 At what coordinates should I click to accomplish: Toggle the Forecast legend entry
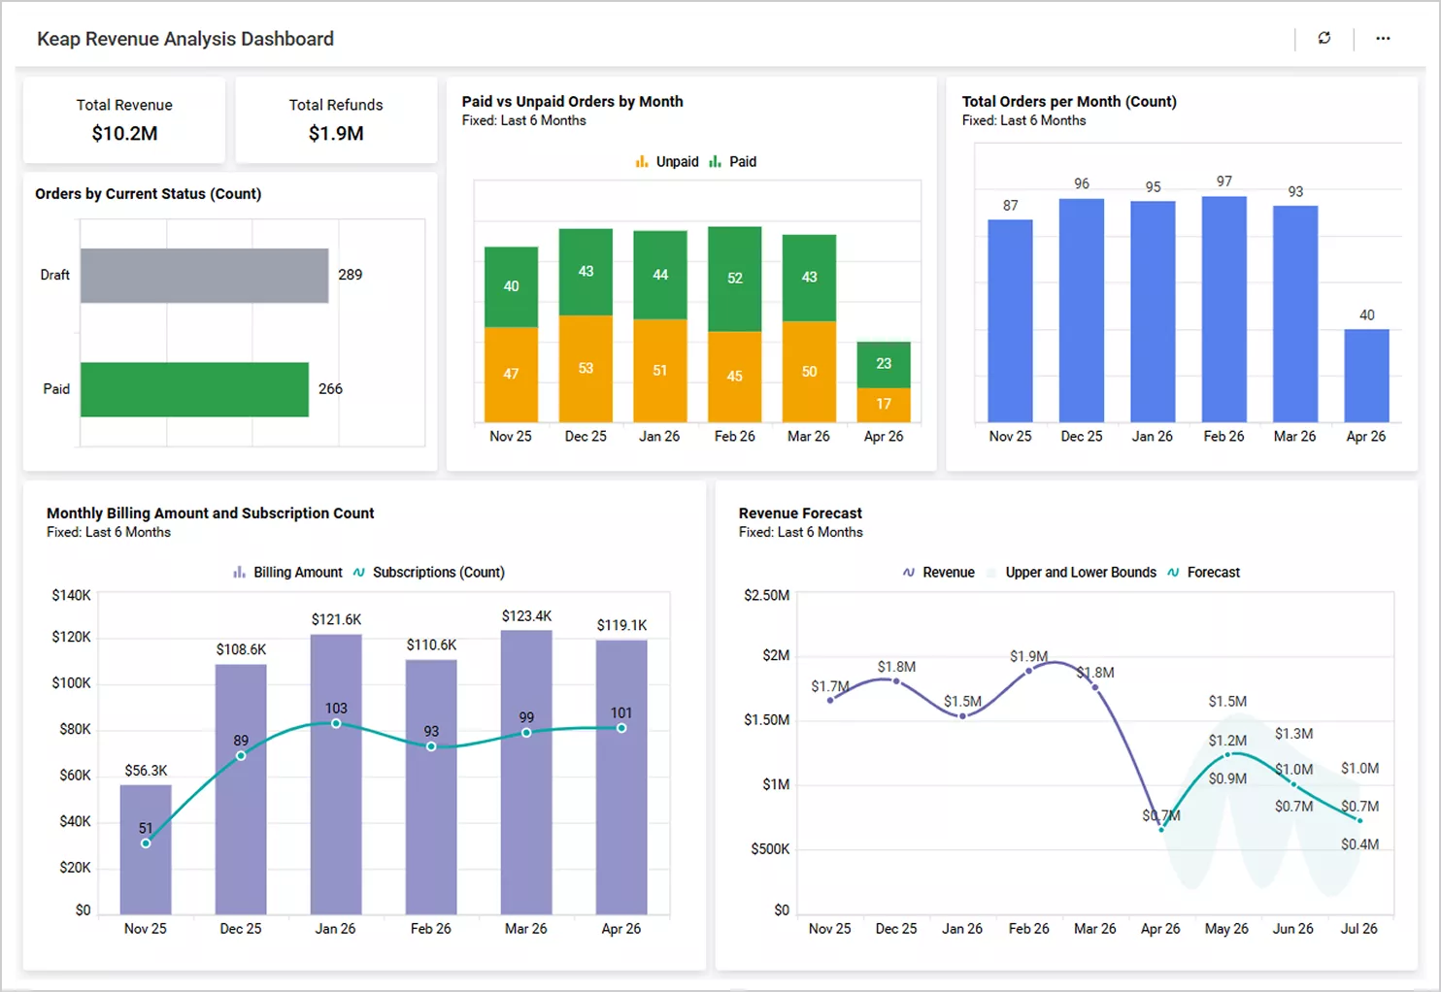pos(1203,573)
